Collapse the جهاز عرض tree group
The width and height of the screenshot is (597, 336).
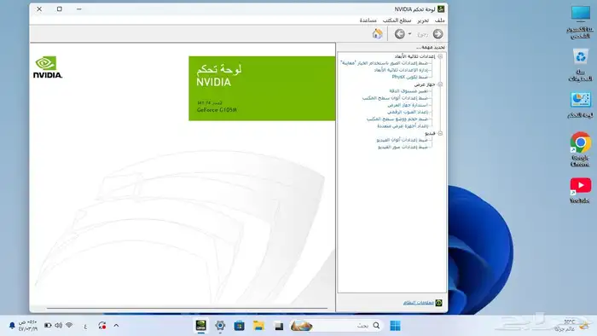[x=440, y=84]
